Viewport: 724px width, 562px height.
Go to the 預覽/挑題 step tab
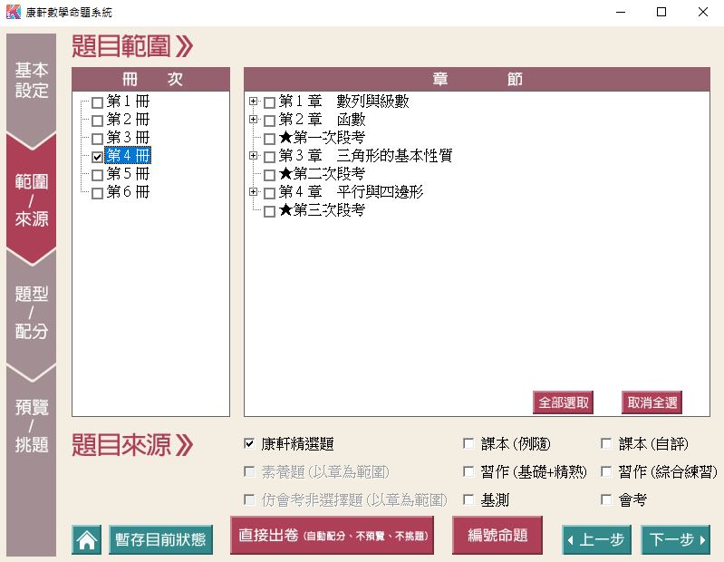click(32, 426)
